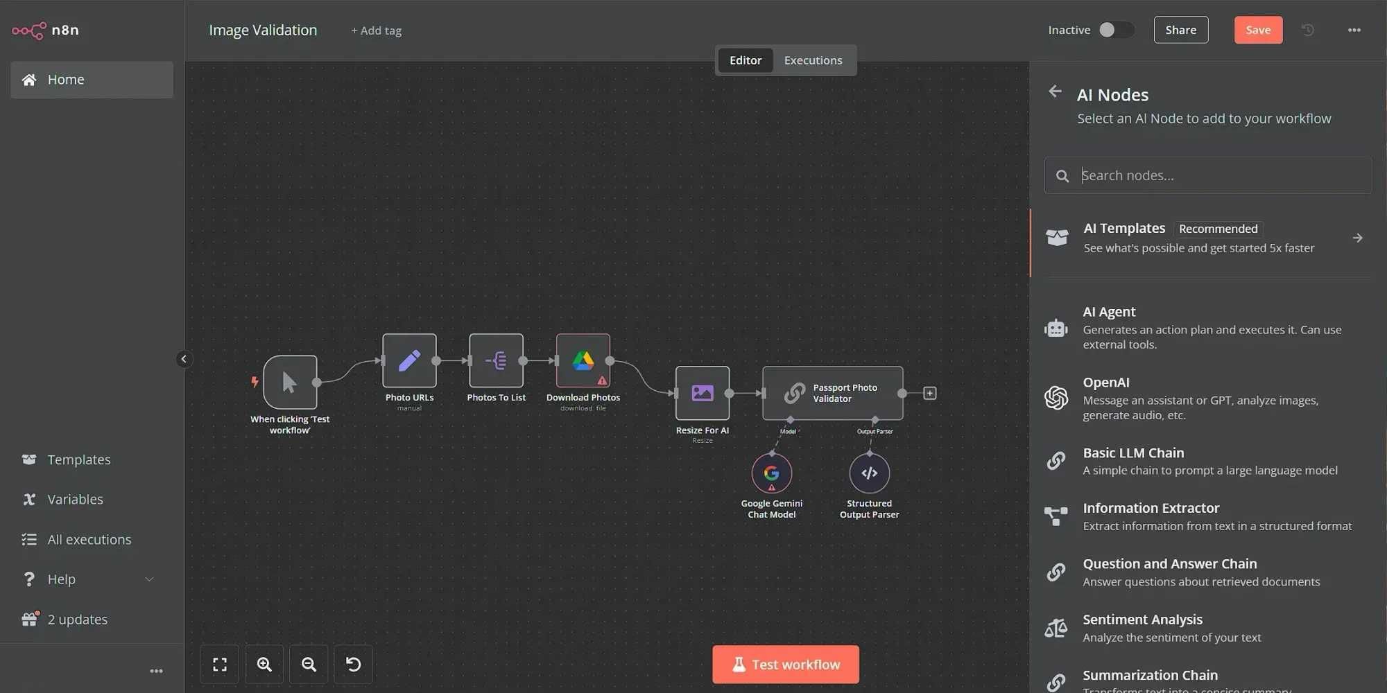Click the Model connector under Passport Photo Validator
Image resolution: width=1387 pixels, height=693 pixels.
click(790, 420)
